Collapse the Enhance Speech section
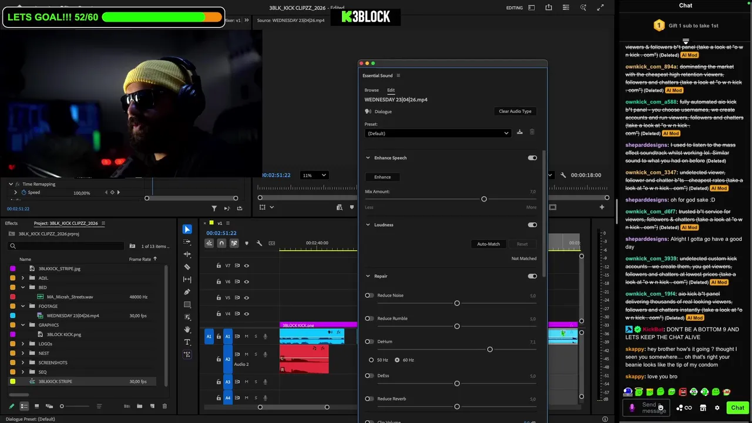Image resolution: width=752 pixels, height=423 pixels. 368,157
